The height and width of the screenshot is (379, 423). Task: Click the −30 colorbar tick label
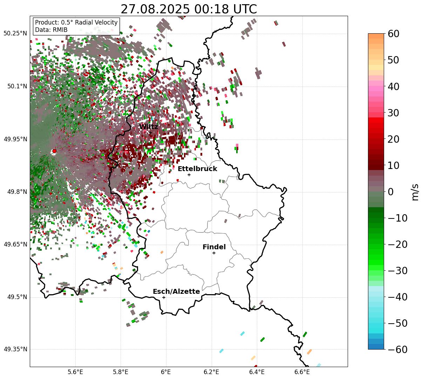pyautogui.click(x=397, y=271)
